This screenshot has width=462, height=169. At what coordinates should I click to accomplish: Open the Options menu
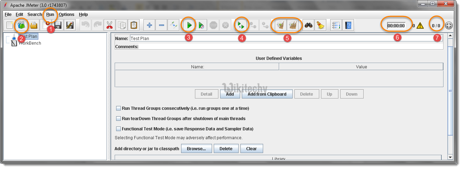66,15
